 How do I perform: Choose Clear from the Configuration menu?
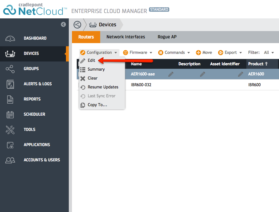pyautogui.click(x=102, y=78)
